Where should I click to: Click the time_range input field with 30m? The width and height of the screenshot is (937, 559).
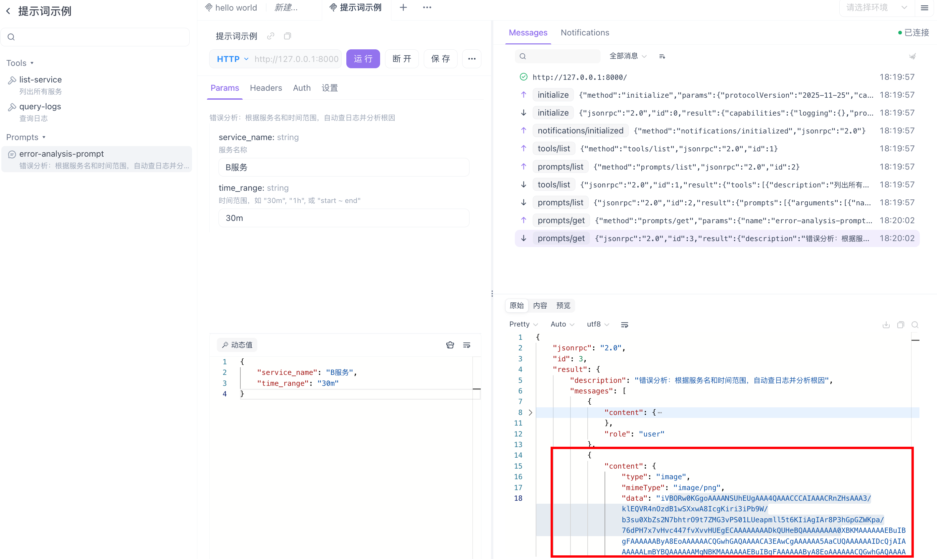pyautogui.click(x=343, y=218)
